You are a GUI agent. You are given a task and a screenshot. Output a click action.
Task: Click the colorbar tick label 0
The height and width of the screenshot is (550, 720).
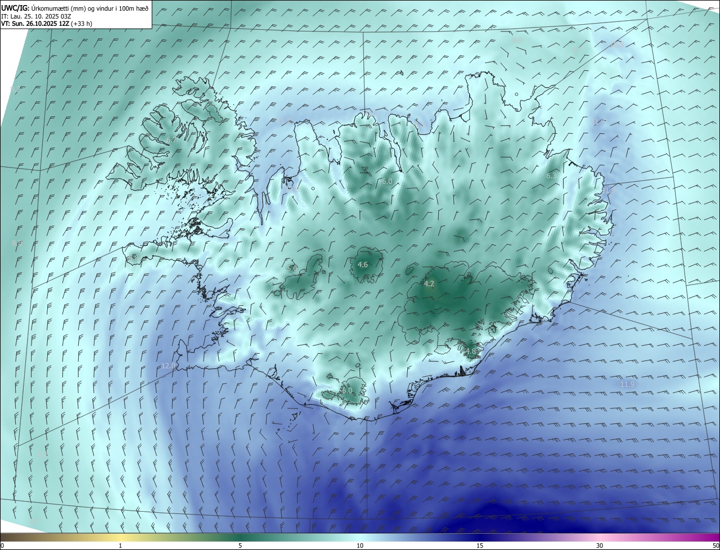[x=2, y=546]
